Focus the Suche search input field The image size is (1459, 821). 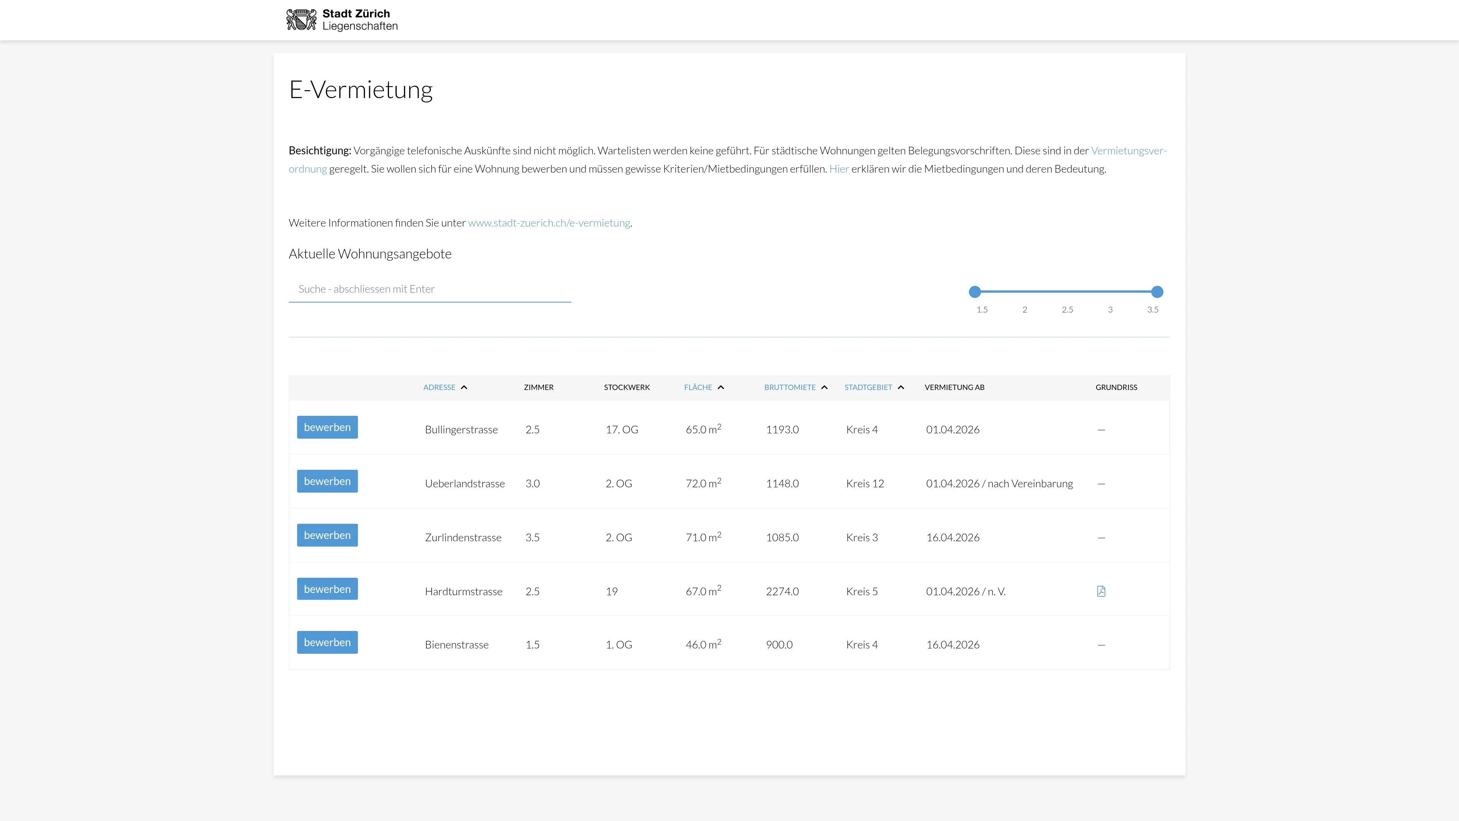[429, 289]
